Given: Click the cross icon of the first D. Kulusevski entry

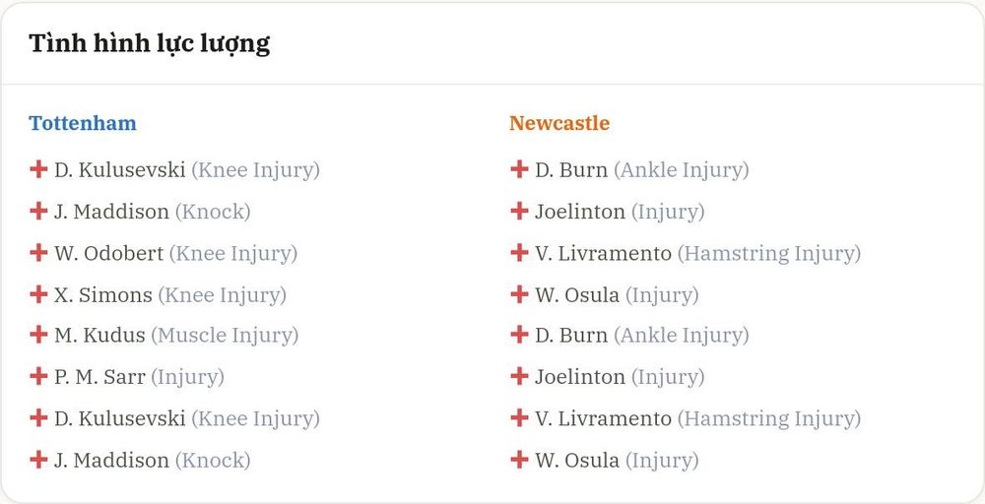Looking at the screenshot, I should (x=38, y=169).
